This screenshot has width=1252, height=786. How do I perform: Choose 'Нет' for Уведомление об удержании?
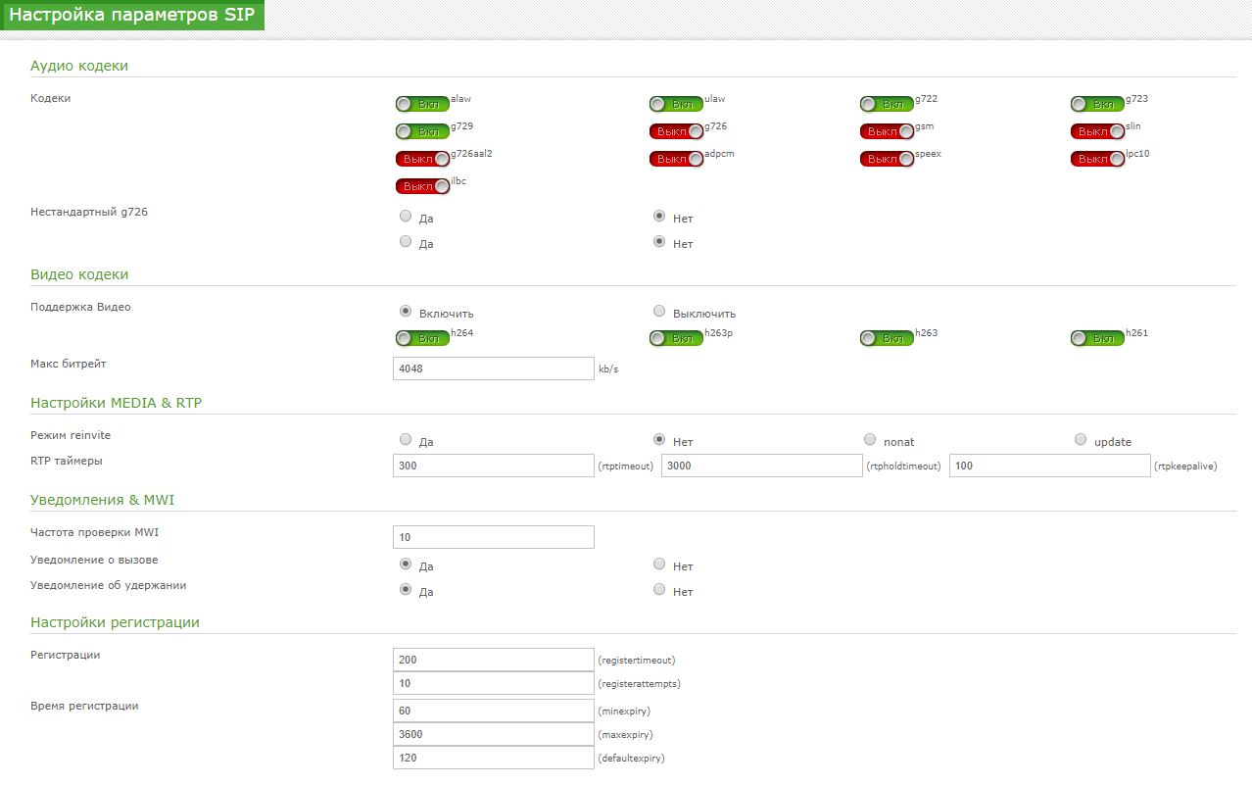[659, 590]
